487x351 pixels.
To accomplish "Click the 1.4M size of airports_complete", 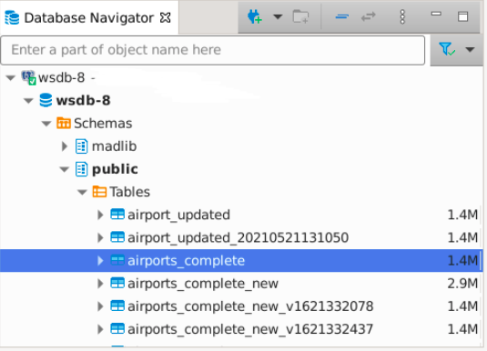I will tap(462, 261).
